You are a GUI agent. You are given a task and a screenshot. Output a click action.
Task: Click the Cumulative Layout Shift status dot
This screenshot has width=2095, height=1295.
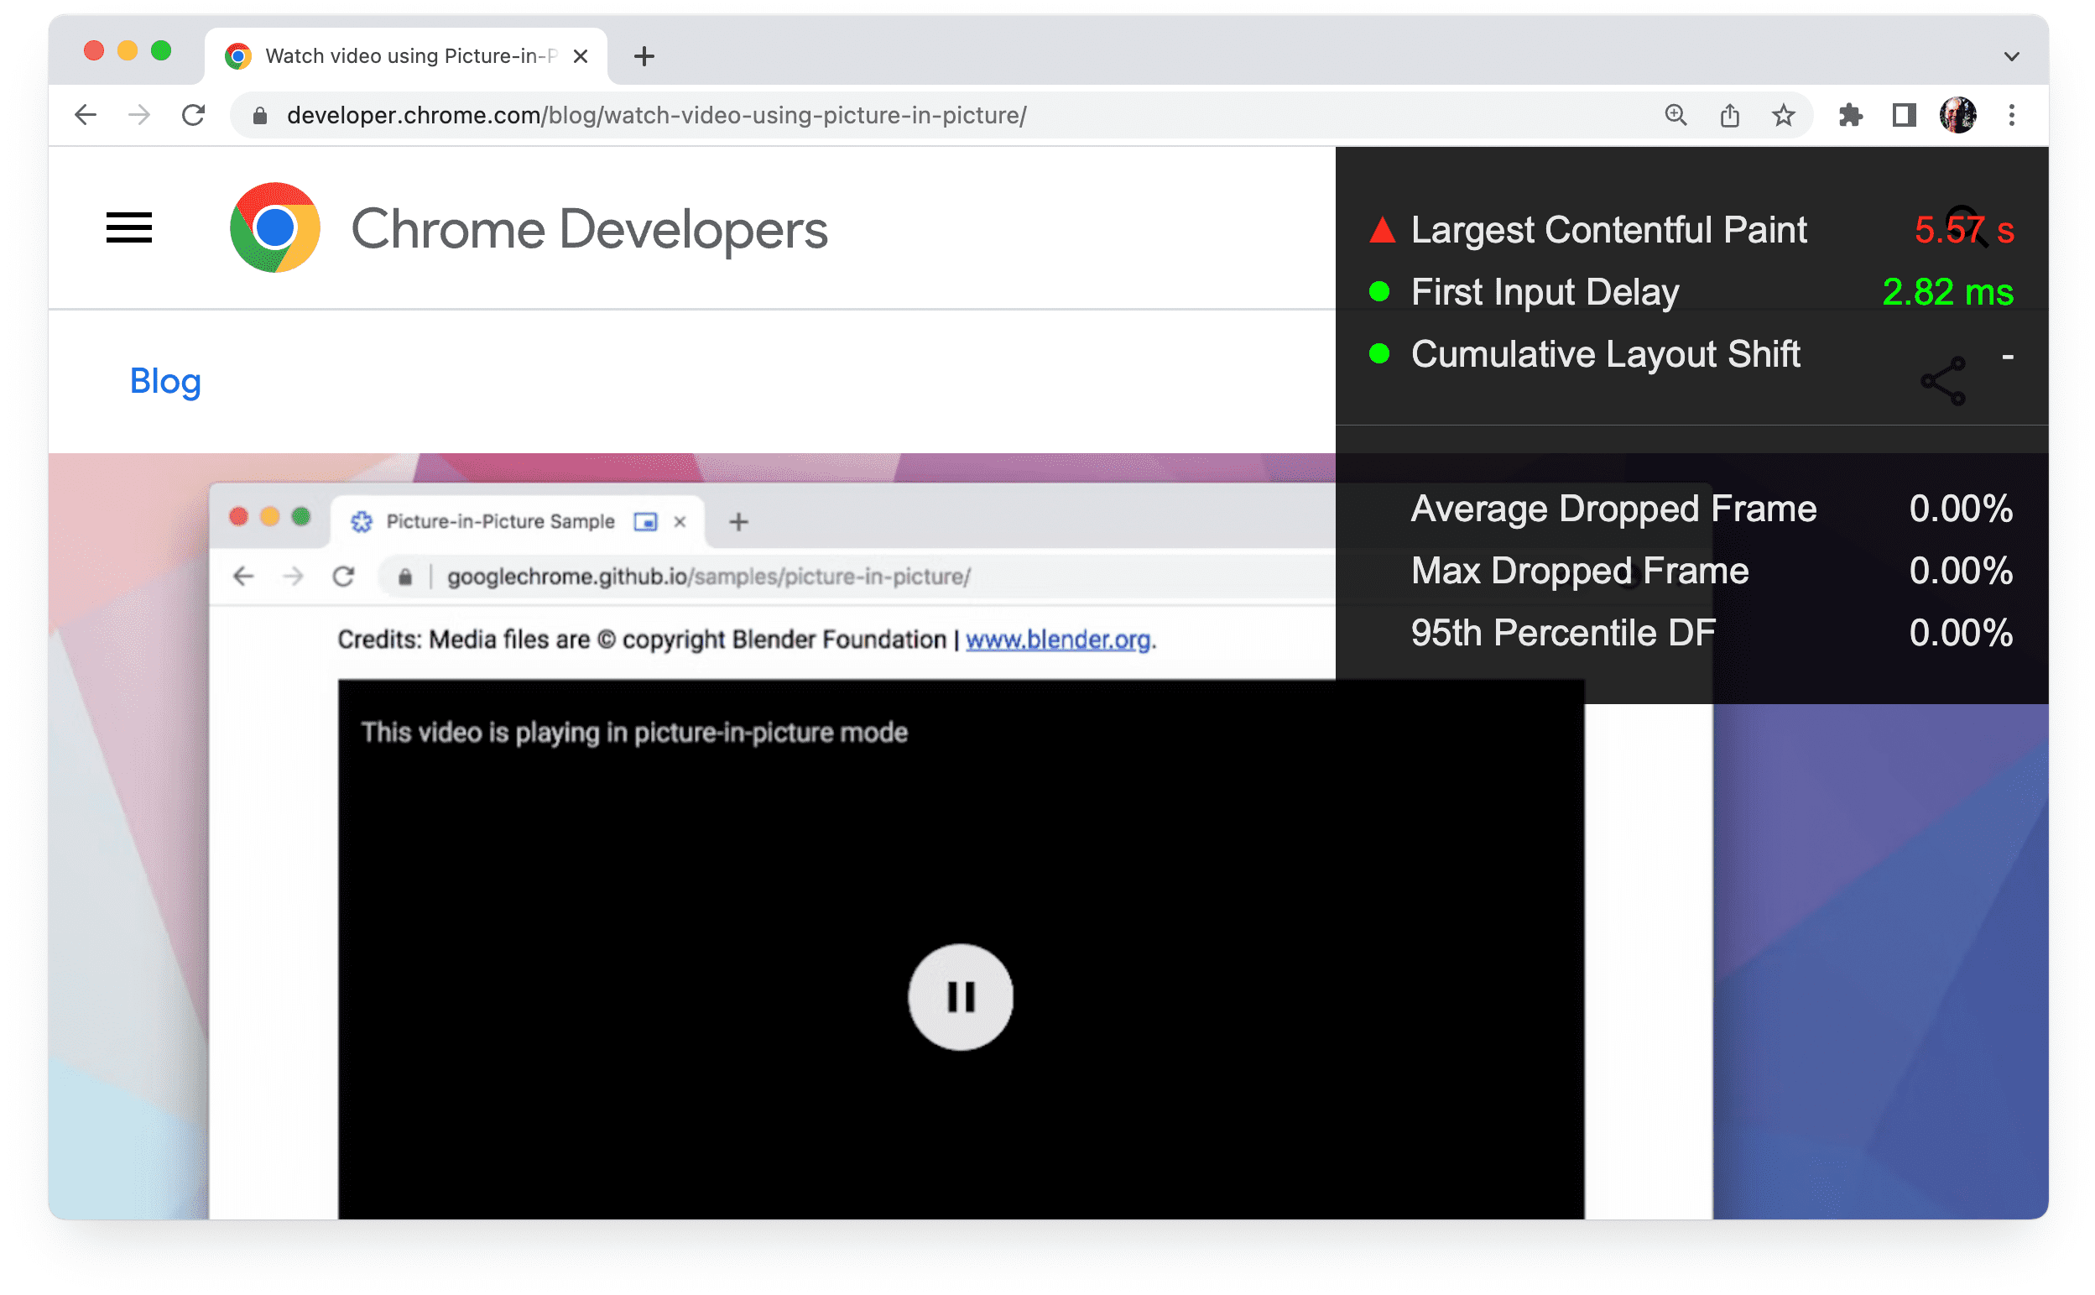tap(1378, 355)
